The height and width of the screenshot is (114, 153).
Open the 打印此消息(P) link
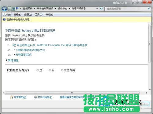(x=45, y=97)
